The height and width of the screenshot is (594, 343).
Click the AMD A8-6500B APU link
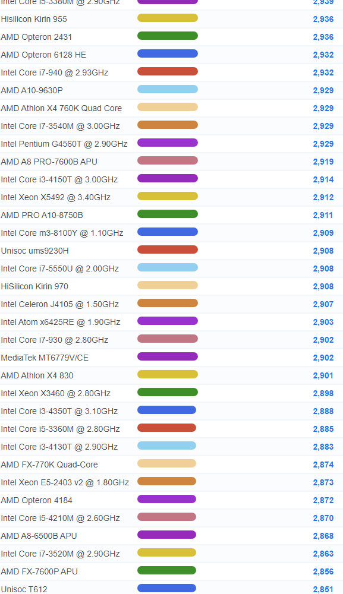point(39,535)
